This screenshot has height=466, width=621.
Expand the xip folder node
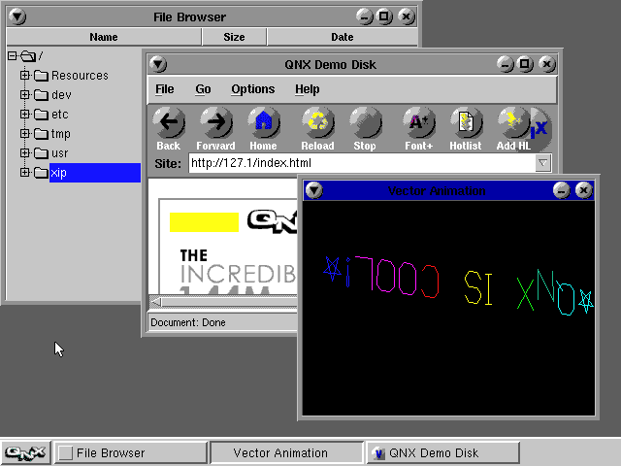(24, 172)
